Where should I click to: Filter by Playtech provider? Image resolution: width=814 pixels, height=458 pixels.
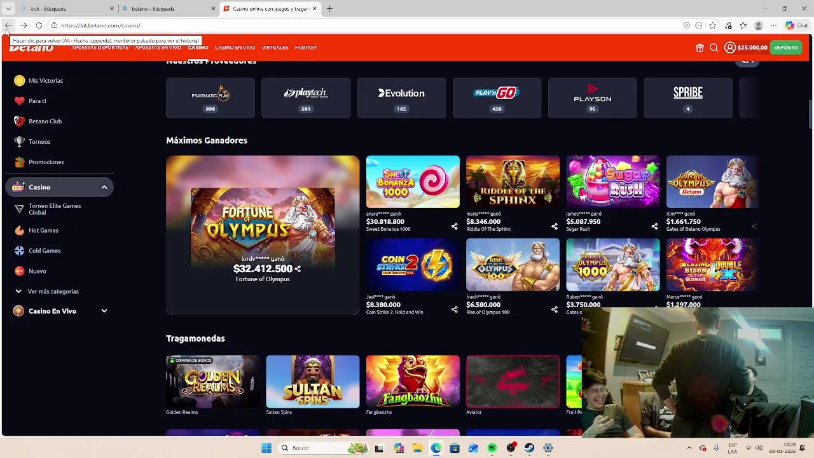(306, 98)
